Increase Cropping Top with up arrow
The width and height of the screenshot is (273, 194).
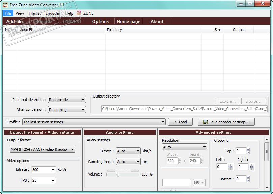coord(248,149)
